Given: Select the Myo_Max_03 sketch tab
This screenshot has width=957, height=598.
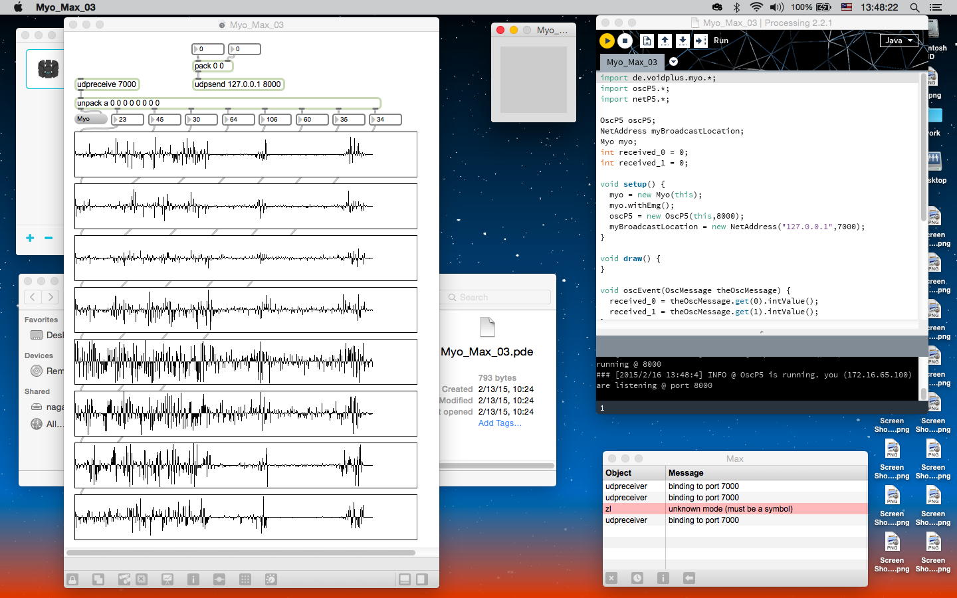Looking at the screenshot, I should click(x=631, y=62).
